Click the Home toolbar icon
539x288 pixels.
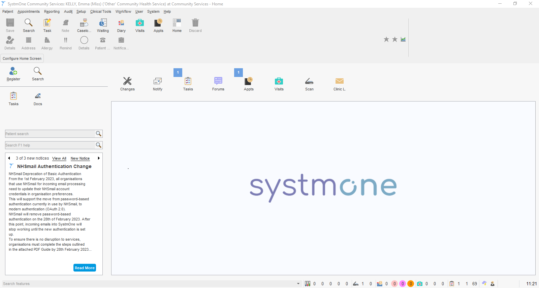[x=177, y=23]
